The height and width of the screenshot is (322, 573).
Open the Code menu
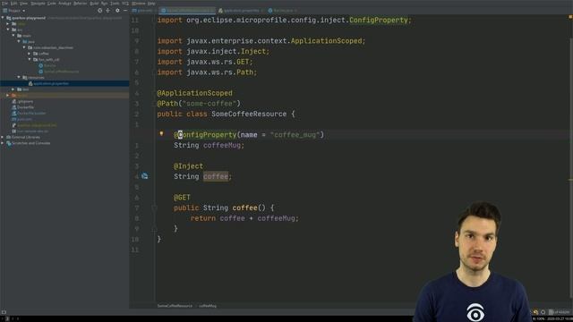tap(52, 4)
